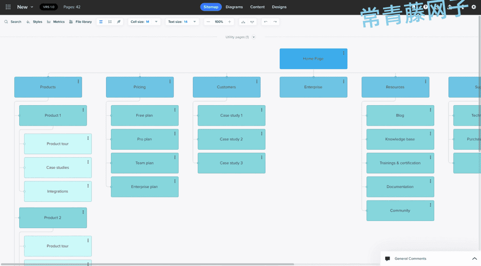Open the New project dropdown
The height and width of the screenshot is (266, 481).
25,7
